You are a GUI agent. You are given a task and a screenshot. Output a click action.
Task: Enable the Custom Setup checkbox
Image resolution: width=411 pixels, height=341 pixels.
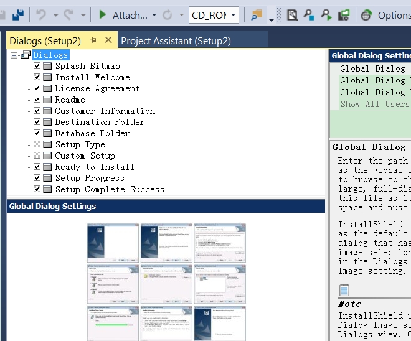pyautogui.click(x=37, y=156)
